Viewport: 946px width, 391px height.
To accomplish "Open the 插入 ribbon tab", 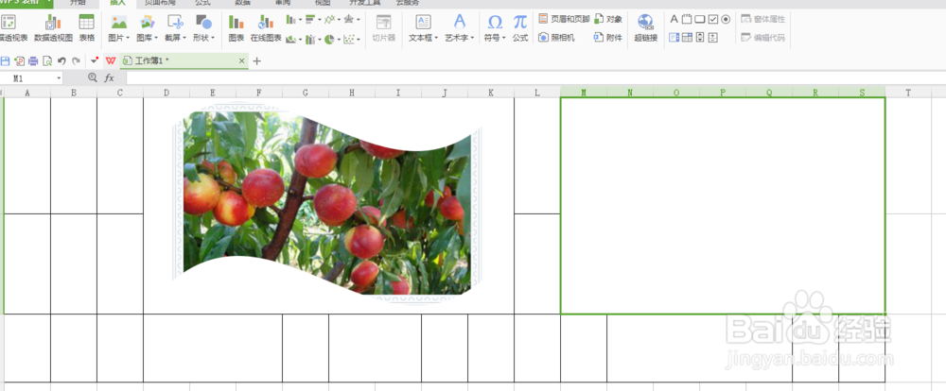I will [117, 3].
